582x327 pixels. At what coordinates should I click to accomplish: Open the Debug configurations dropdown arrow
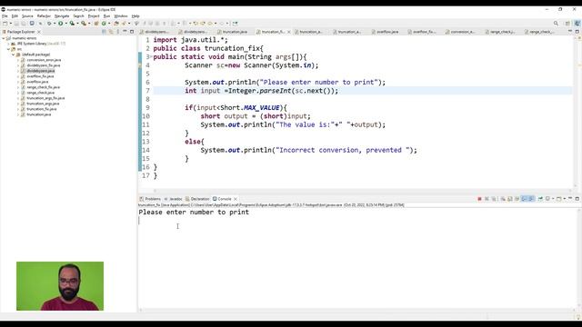[x=55, y=24]
